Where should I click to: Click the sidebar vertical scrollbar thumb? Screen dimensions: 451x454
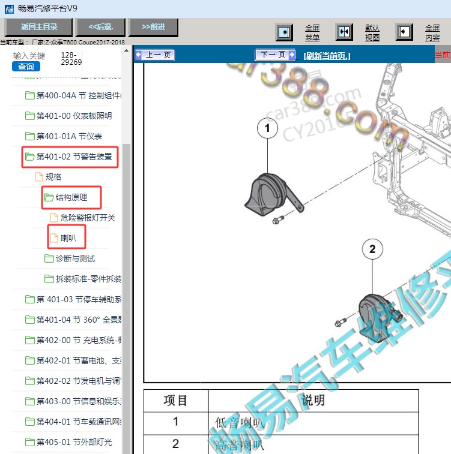(126, 298)
